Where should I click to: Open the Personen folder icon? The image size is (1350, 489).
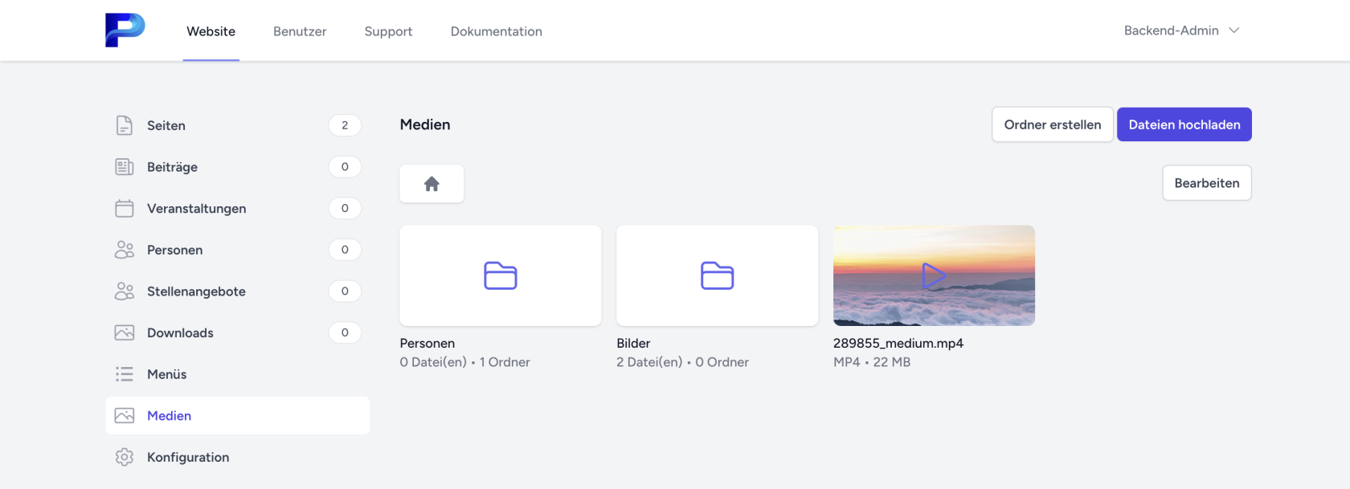pos(500,275)
